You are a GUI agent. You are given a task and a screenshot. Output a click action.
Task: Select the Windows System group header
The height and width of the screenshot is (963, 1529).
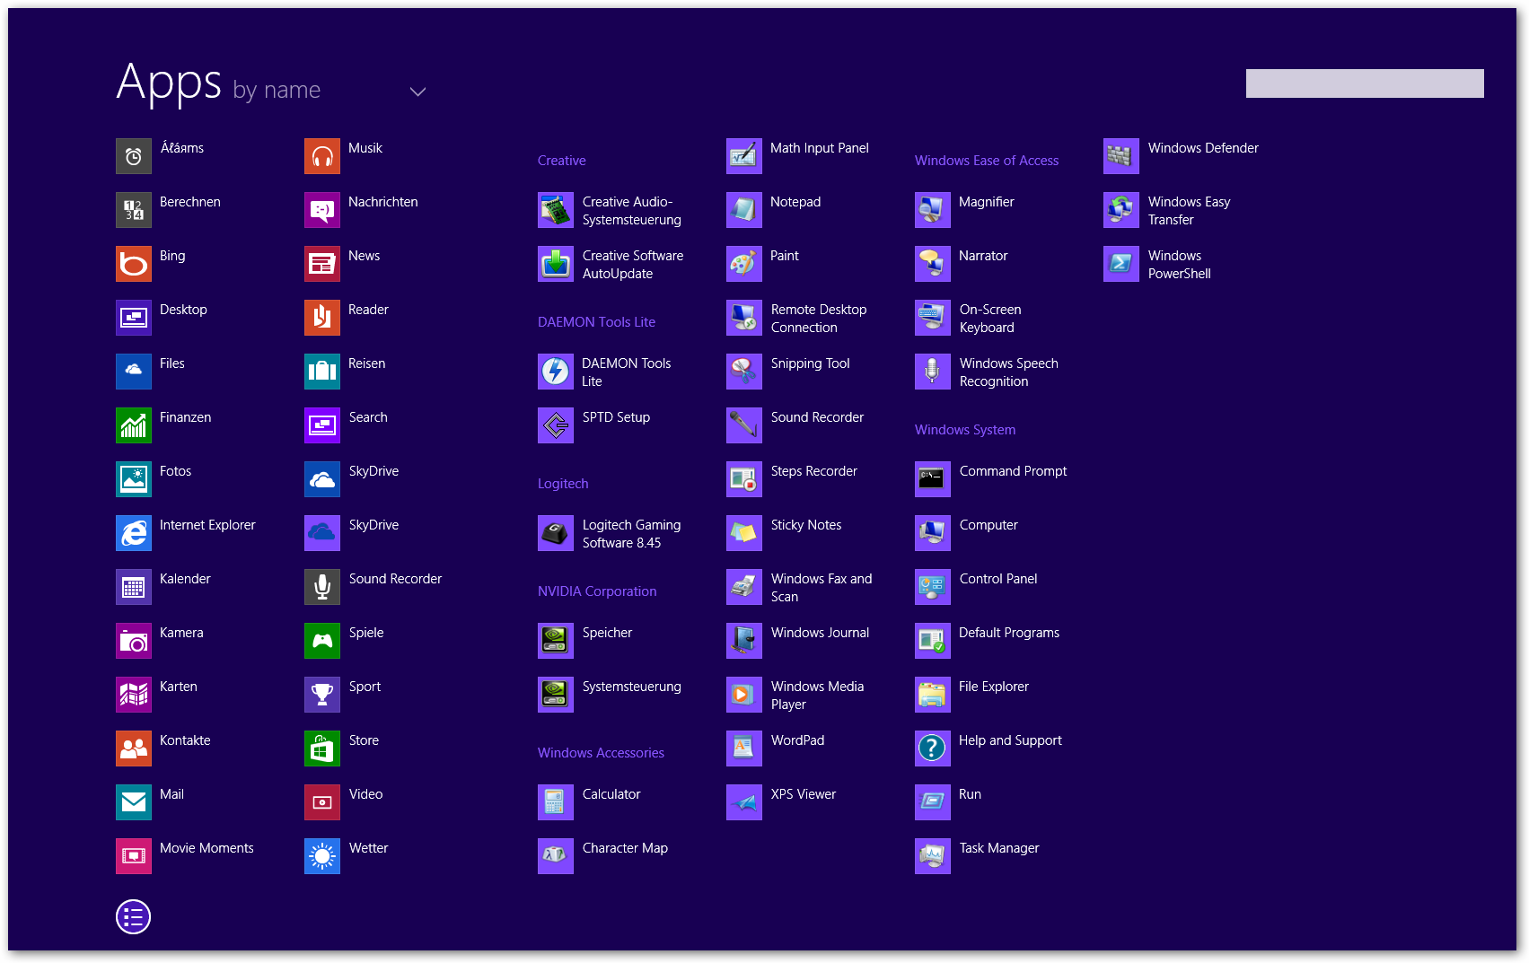(965, 430)
